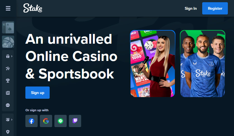Open the Casino playing cards icon
Viewport: 234px width, 136px height.
pos(8,27)
